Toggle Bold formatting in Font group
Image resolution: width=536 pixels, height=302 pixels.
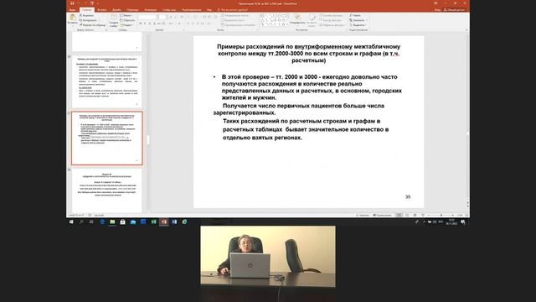pyautogui.click(x=140, y=23)
